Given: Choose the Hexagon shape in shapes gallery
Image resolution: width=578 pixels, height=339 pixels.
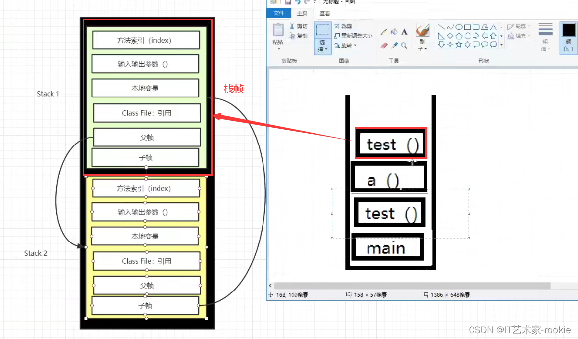Looking at the screenshot, I should click(468, 36).
